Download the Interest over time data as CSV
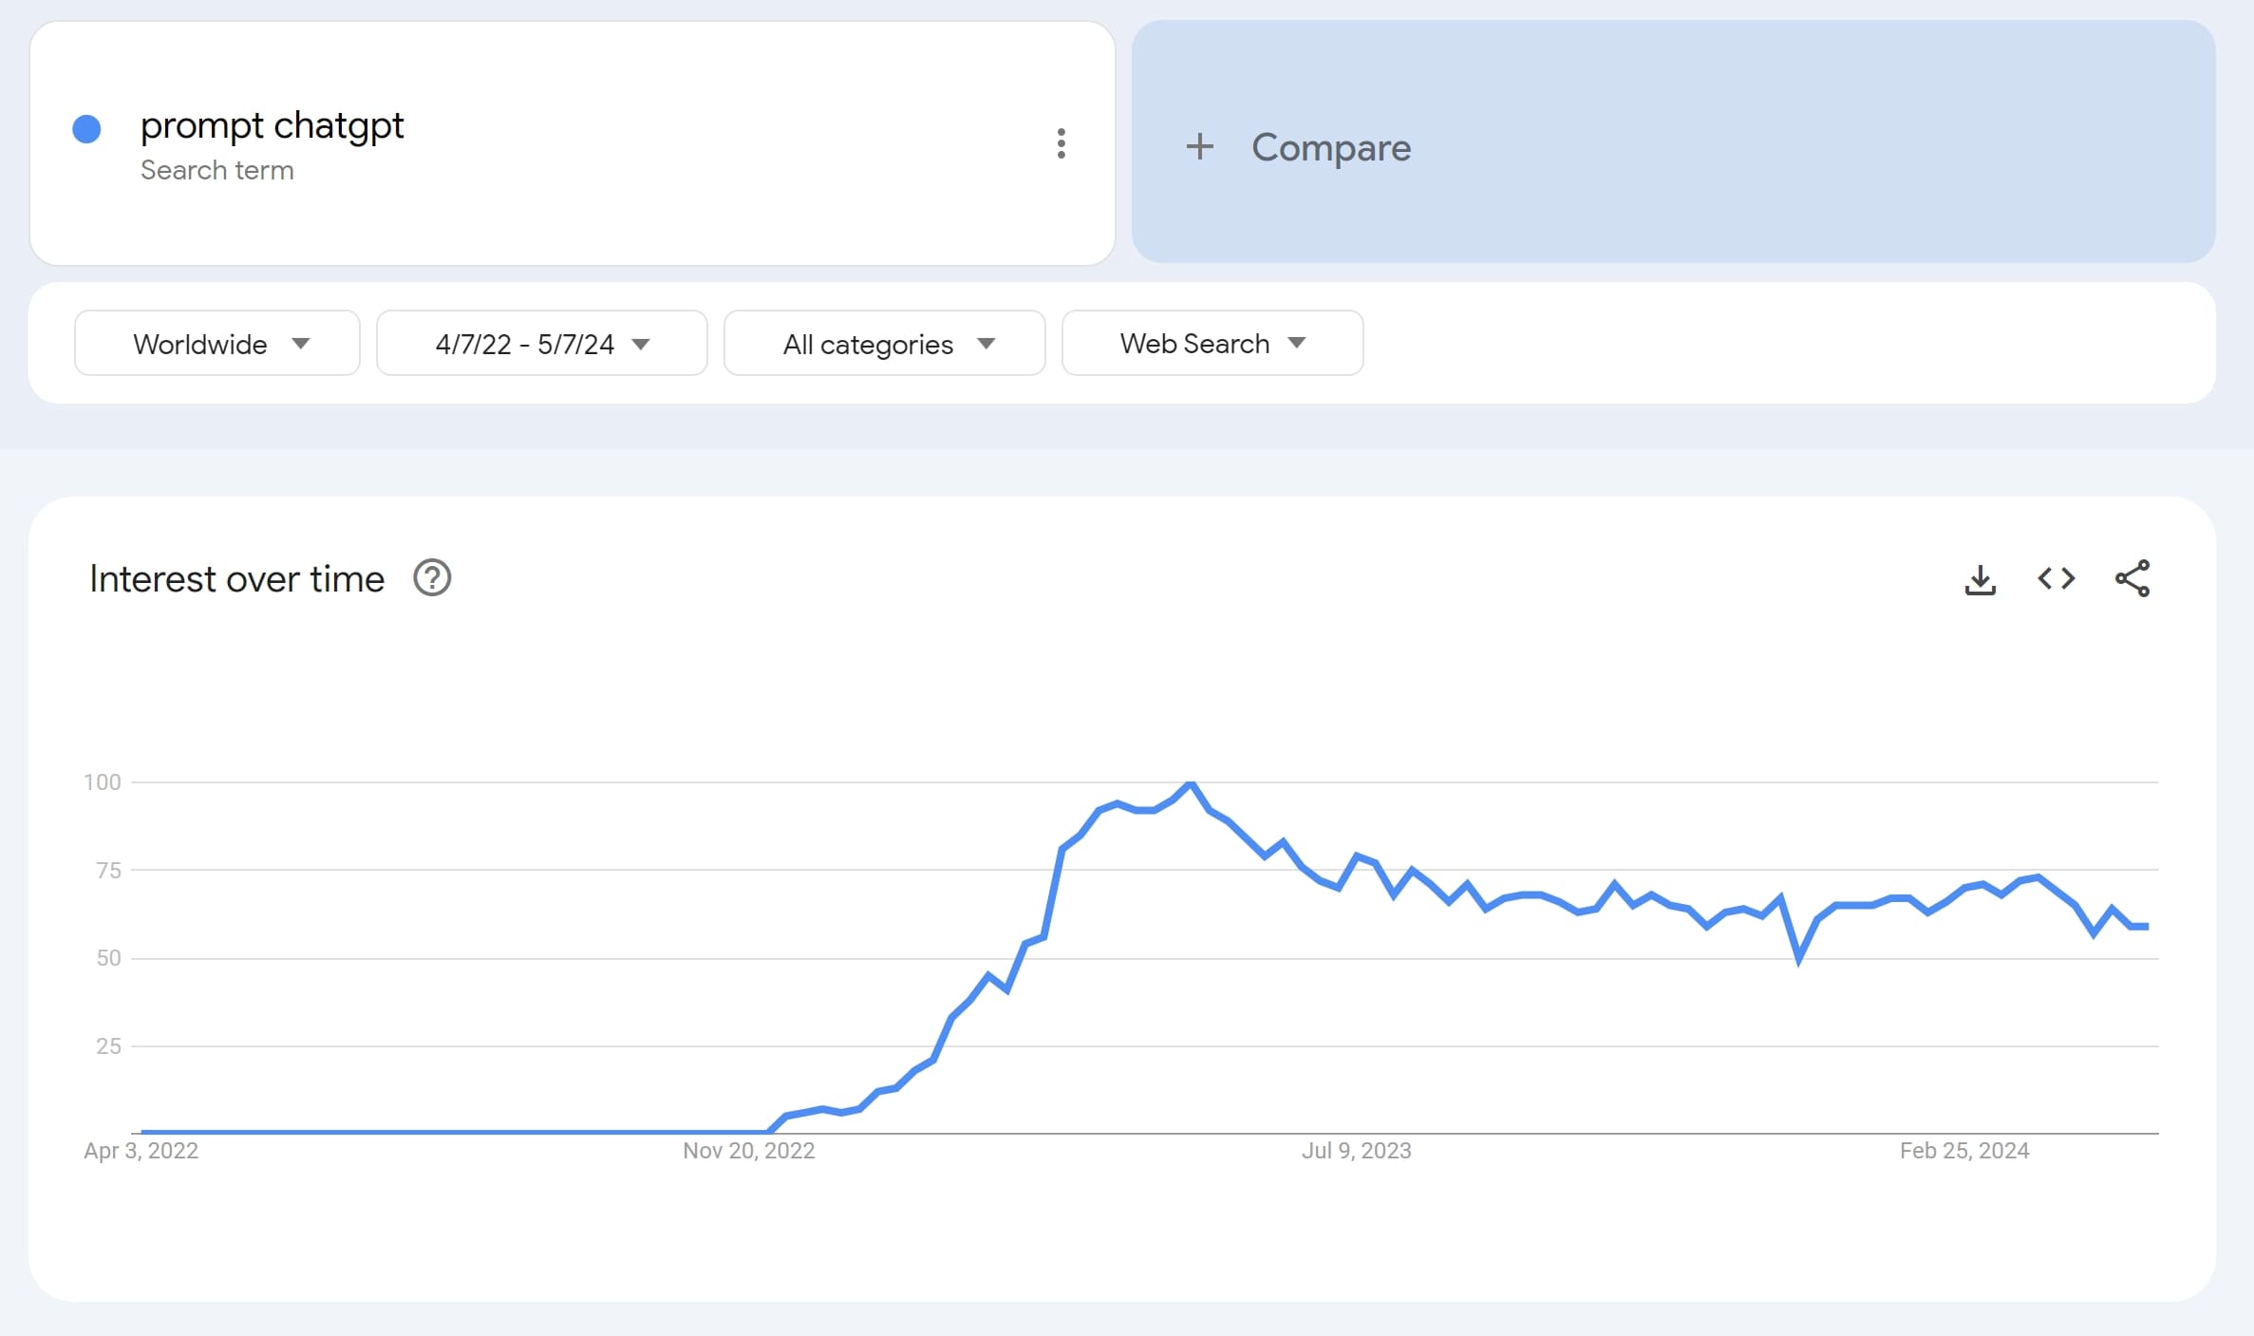The height and width of the screenshot is (1336, 2254). pyautogui.click(x=1981, y=578)
